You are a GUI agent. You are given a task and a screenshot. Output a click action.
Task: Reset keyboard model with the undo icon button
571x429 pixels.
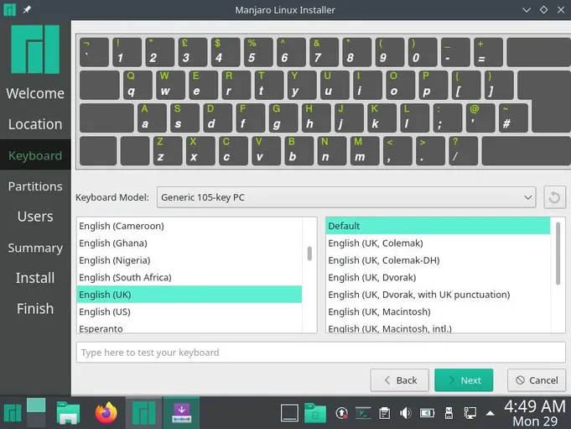554,197
